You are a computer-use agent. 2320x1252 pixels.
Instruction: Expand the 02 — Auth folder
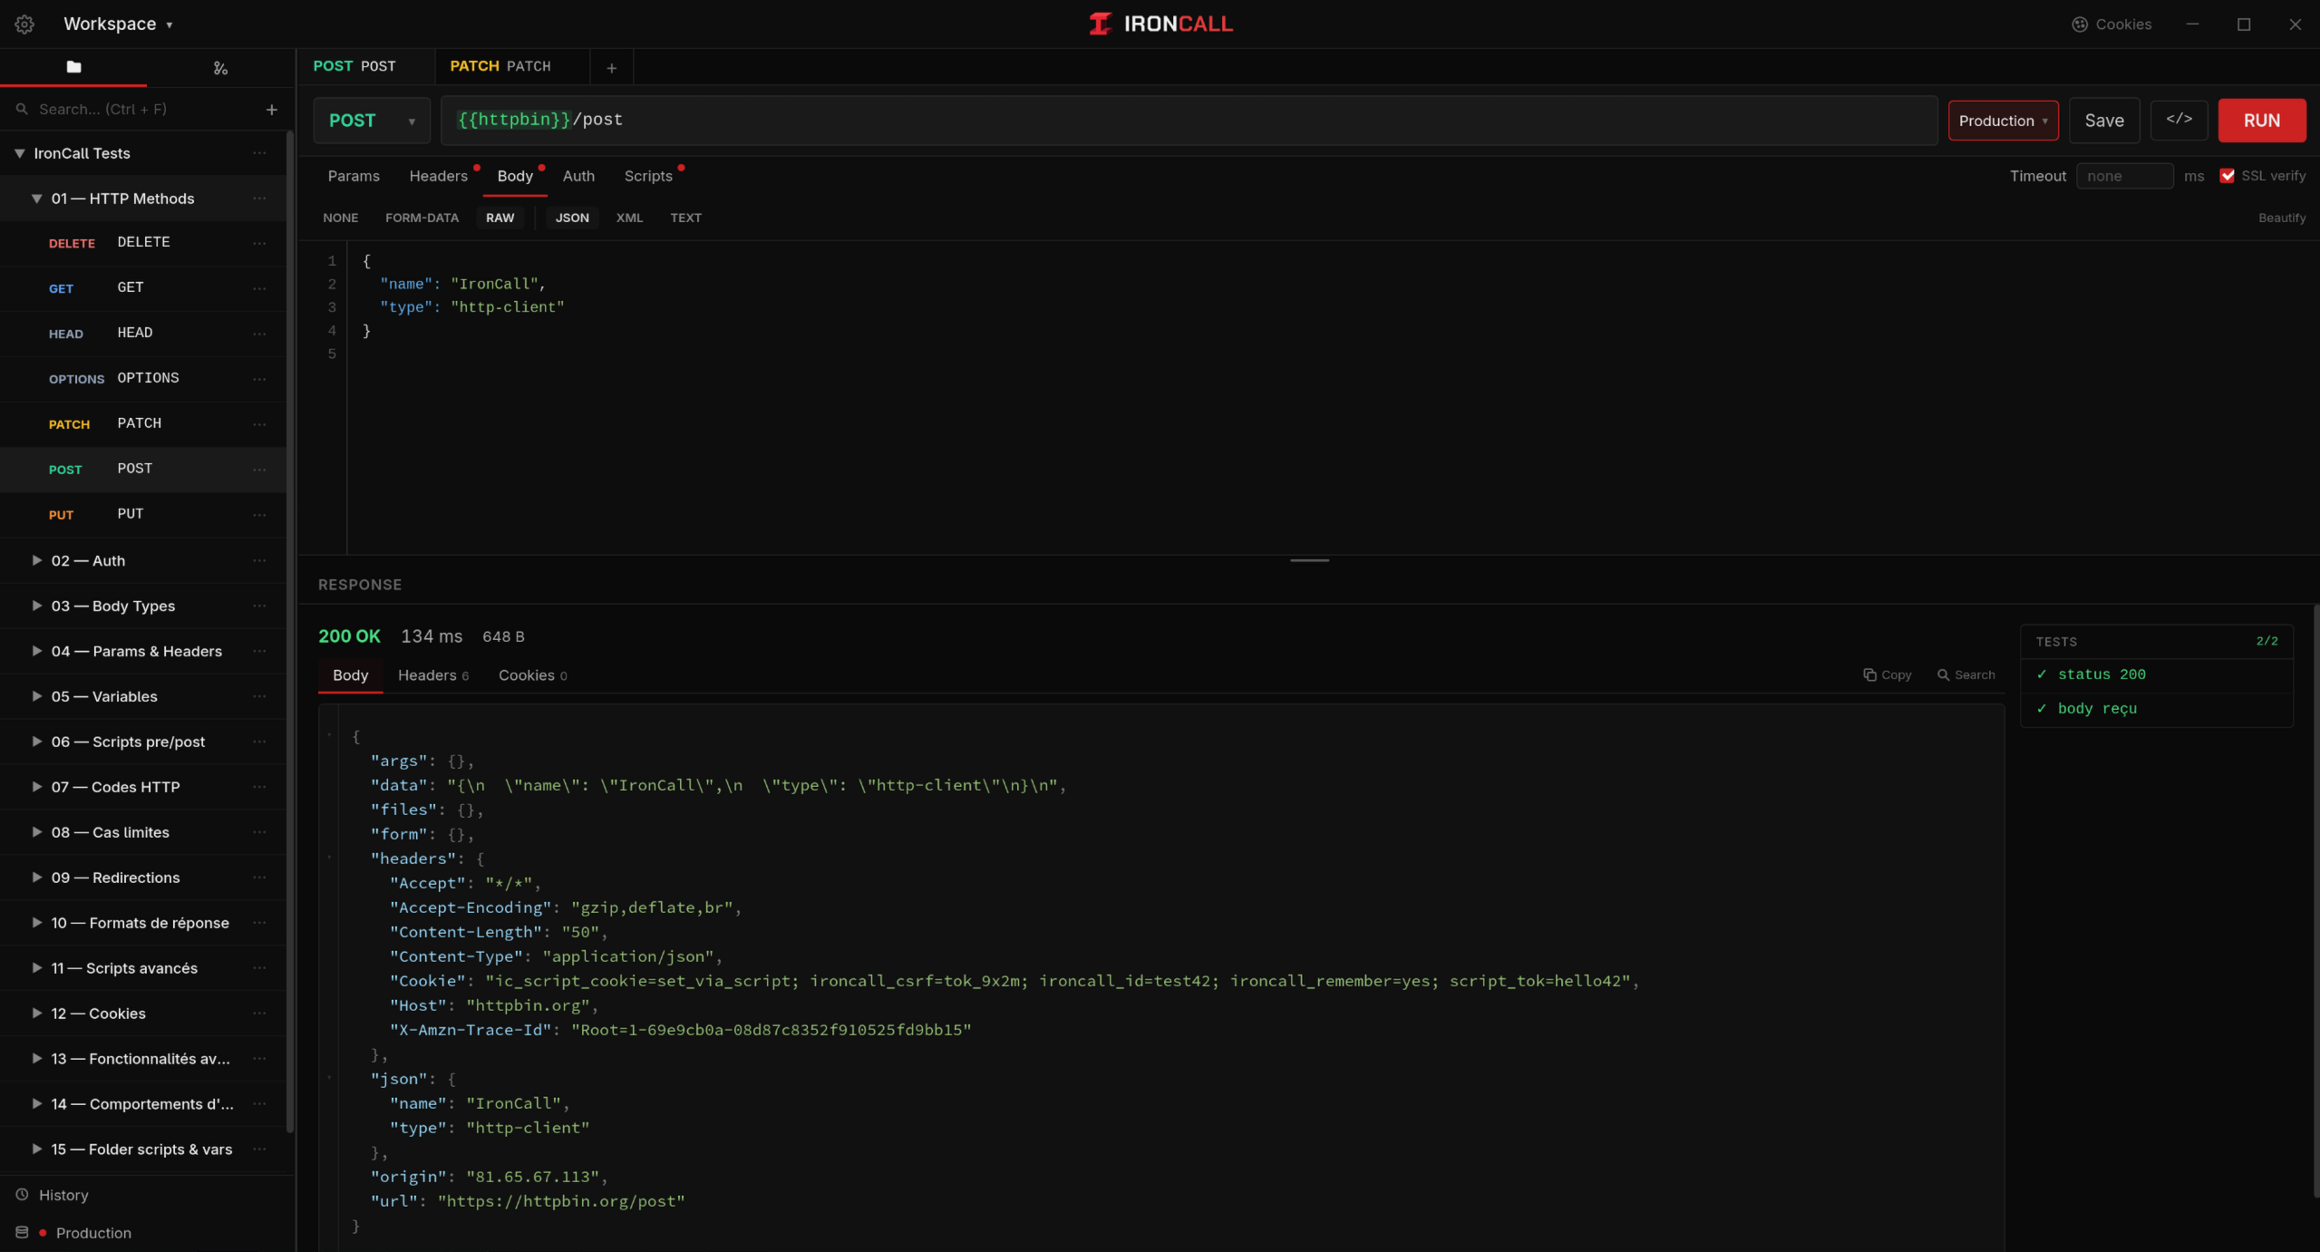pyautogui.click(x=36, y=560)
